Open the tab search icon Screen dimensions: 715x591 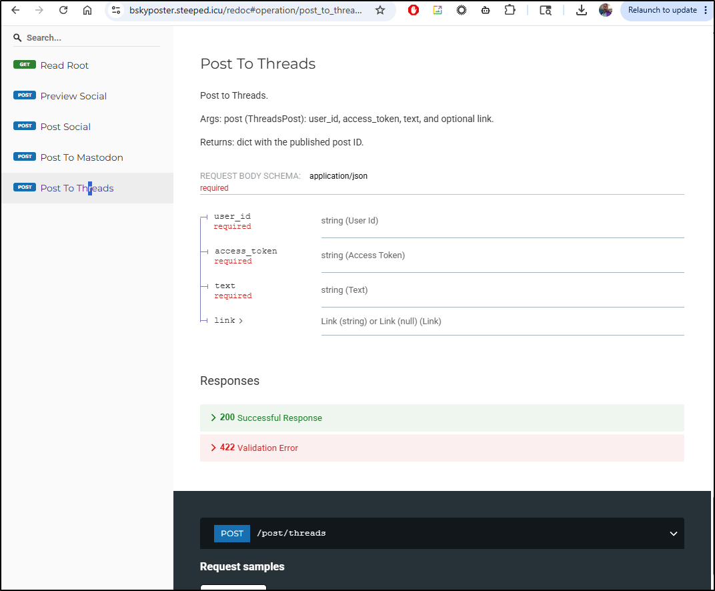click(x=546, y=10)
